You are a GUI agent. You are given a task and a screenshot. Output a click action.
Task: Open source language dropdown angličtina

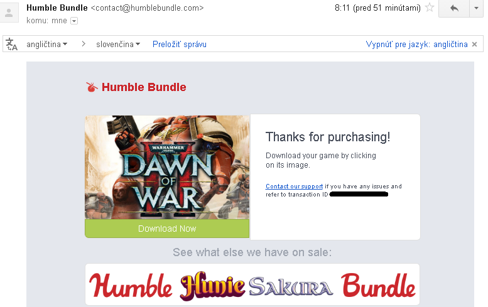(46, 44)
